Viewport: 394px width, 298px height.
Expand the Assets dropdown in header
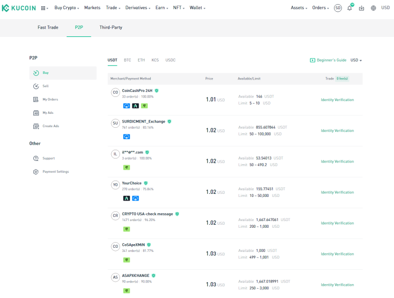[x=299, y=8]
